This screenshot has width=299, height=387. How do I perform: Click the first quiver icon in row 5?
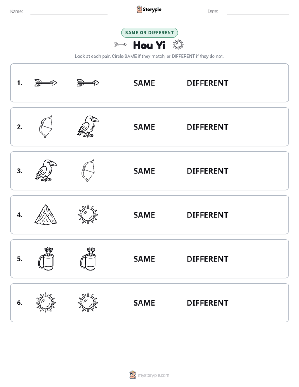pos(46,258)
